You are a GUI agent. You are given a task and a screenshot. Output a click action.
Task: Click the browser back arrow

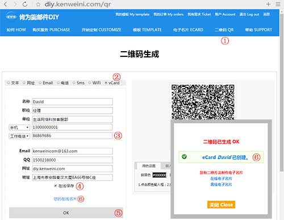(6, 4)
